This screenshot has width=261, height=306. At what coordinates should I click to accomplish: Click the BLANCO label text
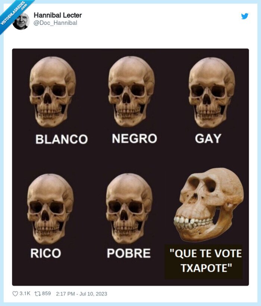pos(62,139)
